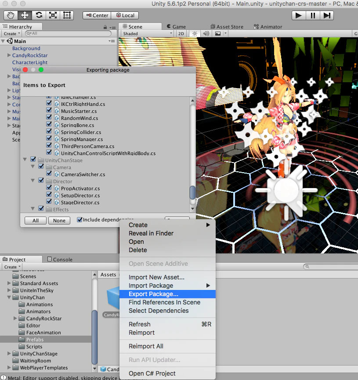The image size is (358, 380).
Task: Select the Rotate tool
Action: [39, 15]
